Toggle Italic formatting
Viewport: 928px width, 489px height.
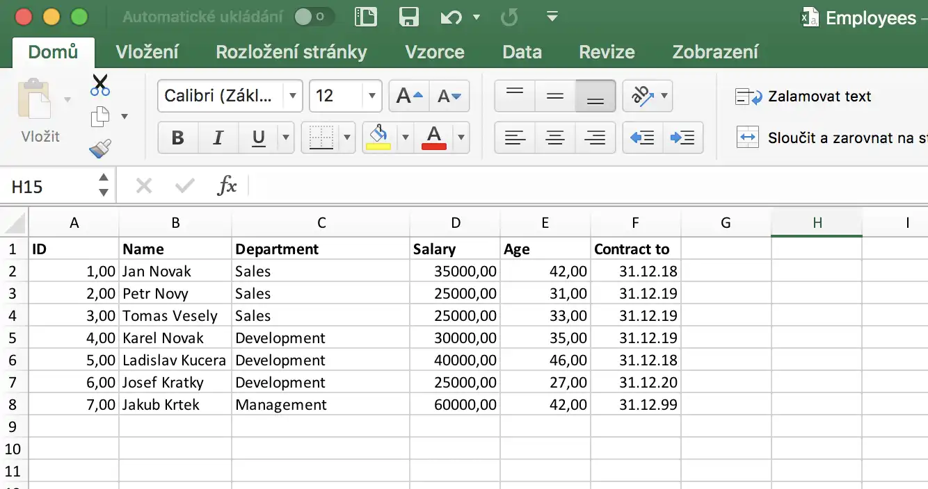[x=218, y=138]
